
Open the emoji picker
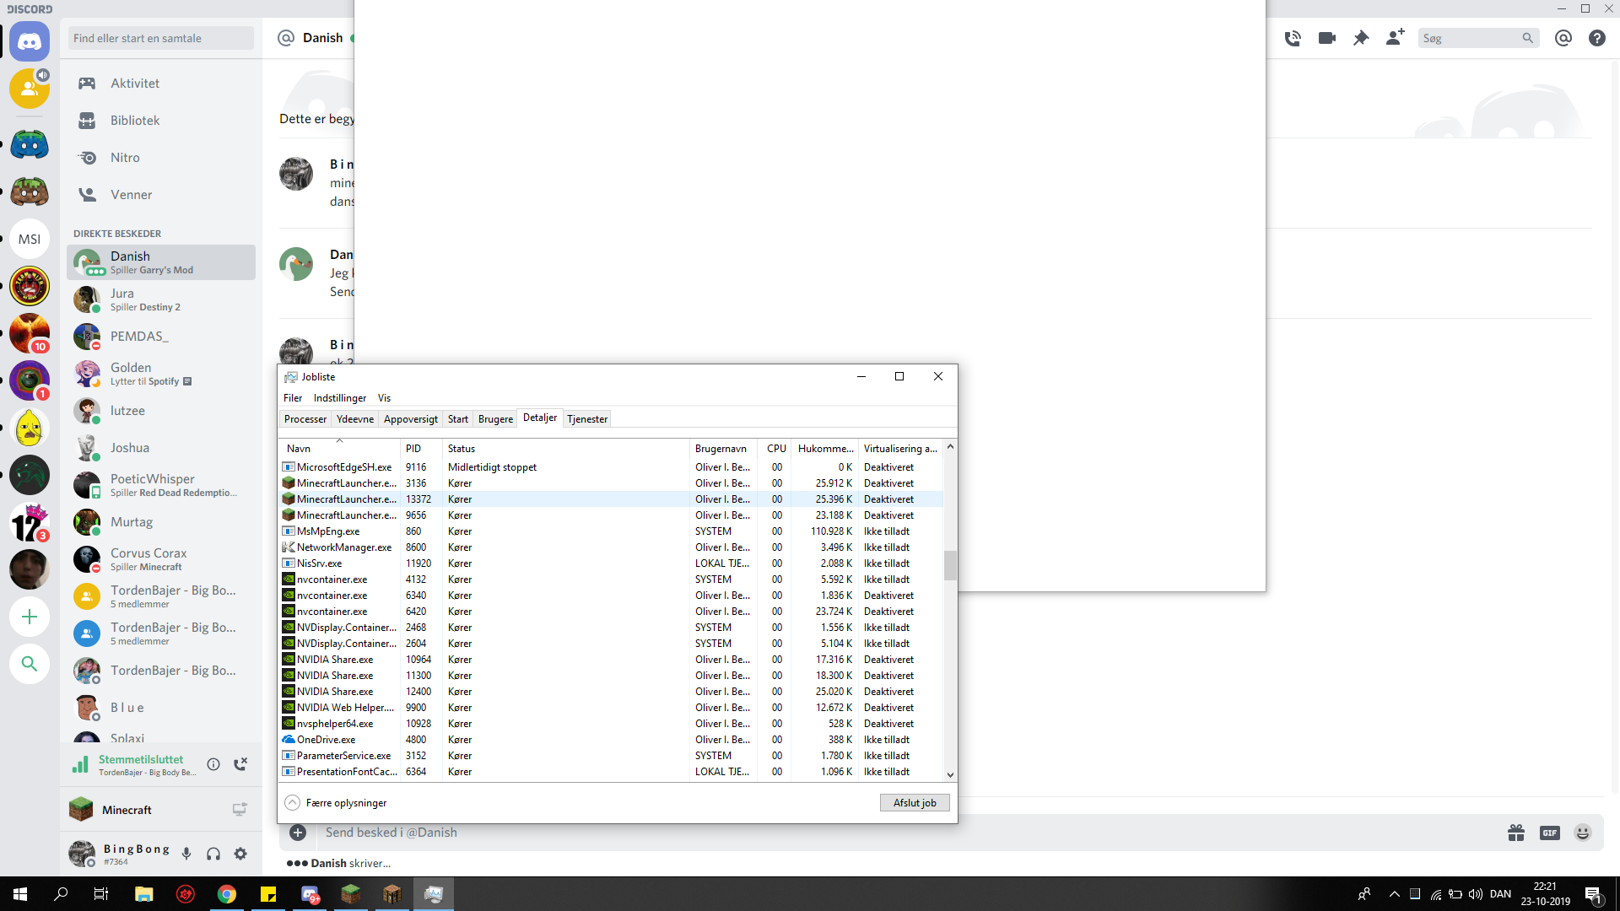(1583, 833)
